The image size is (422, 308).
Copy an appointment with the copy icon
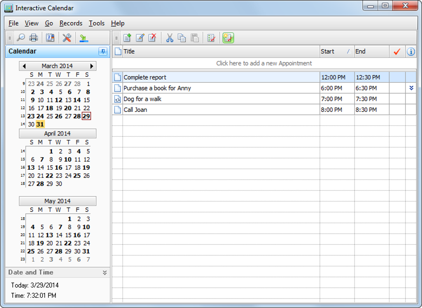(x=182, y=38)
